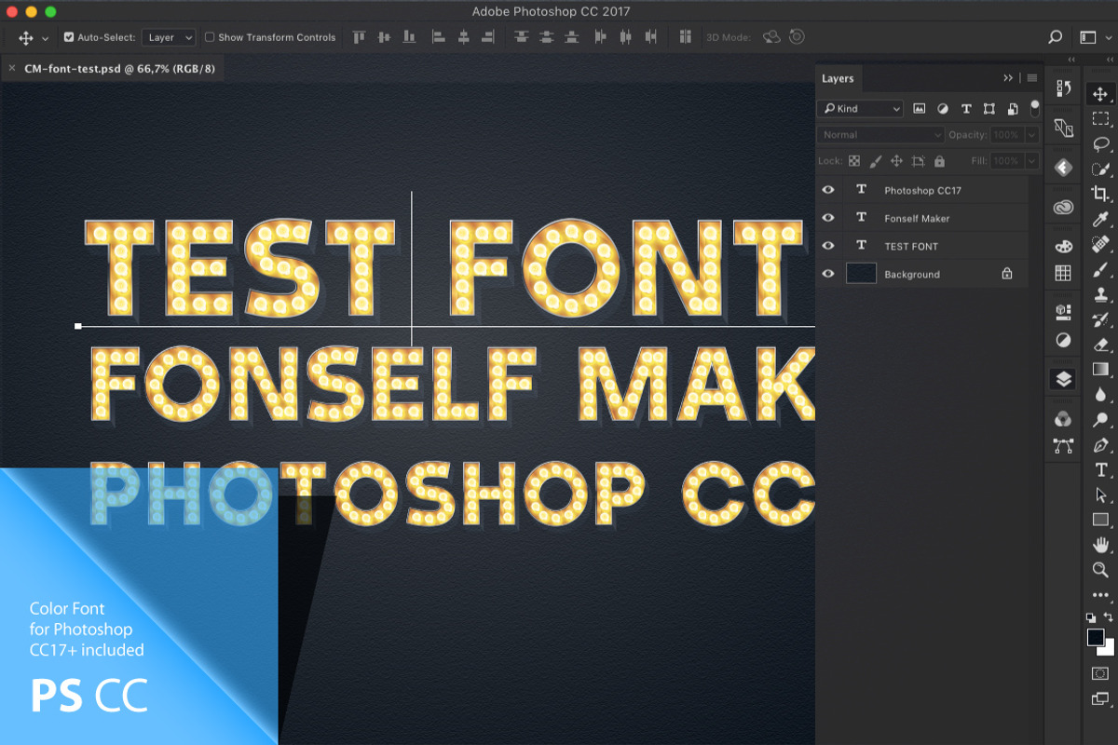Open the Paths panel icon
Viewport: 1118px width, 745px height.
point(1063,446)
